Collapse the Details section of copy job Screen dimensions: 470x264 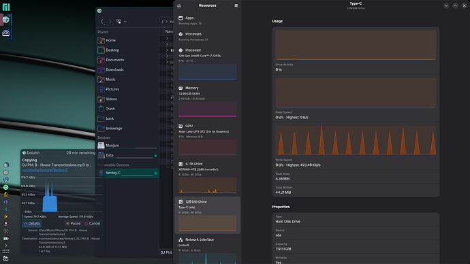click(x=32, y=223)
